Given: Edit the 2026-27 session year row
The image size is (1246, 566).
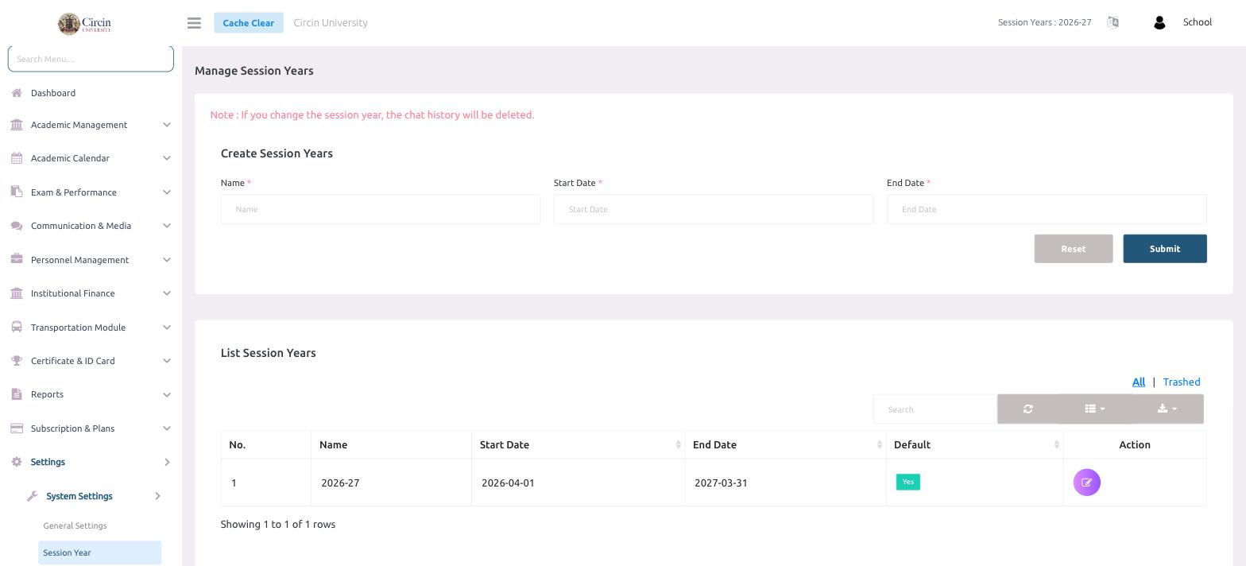Looking at the screenshot, I should [1086, 483].
